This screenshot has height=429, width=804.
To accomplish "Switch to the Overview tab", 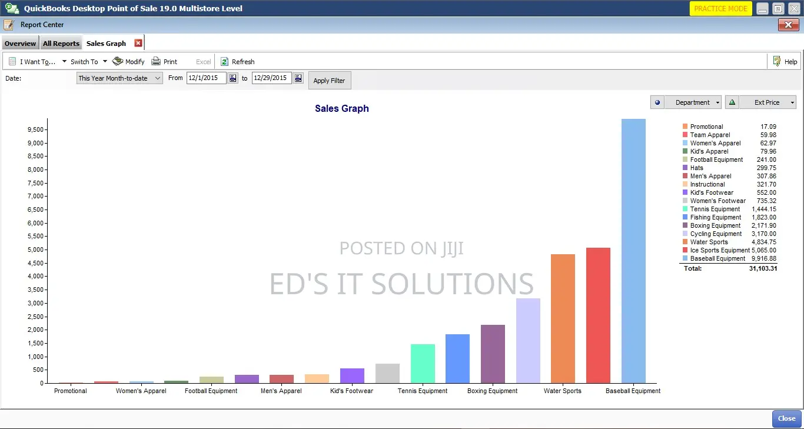I will click(x=20, y=44).
